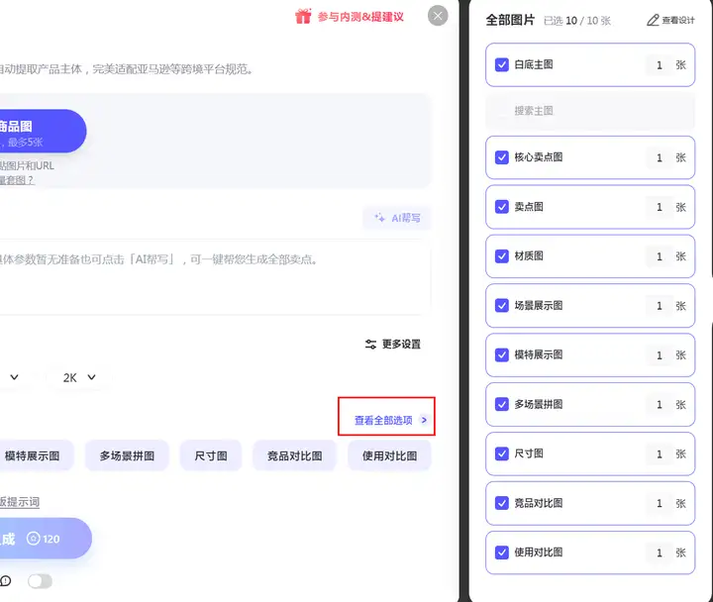Edit quantity field for 使用对比图
713x602 pixels.
660,552
